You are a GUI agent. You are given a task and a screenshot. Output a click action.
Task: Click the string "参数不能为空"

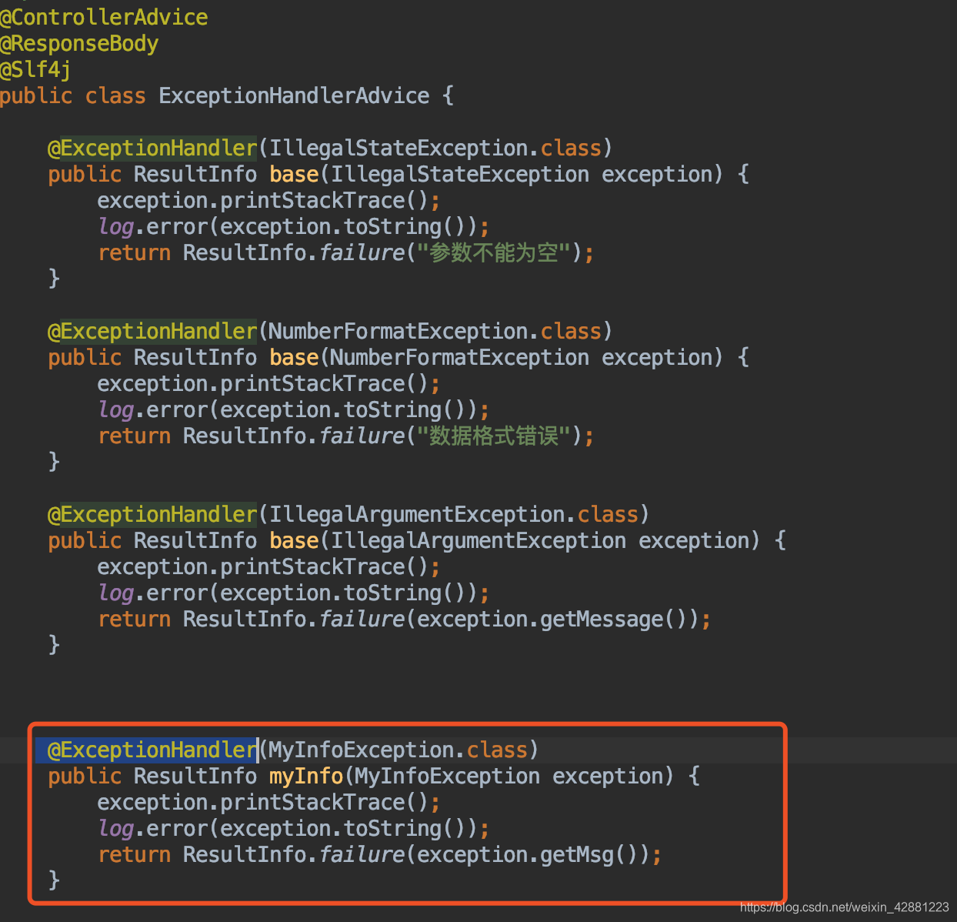pyautogui.click(x=494, y=252)
